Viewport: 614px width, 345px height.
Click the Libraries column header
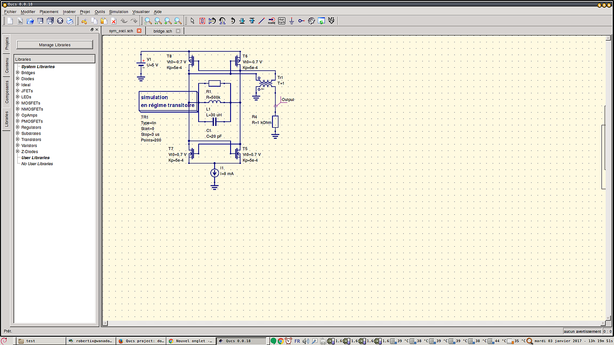coord(54,59)
